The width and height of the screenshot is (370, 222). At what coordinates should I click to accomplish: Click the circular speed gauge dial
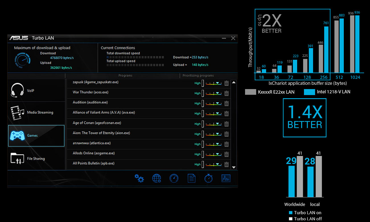pyautogui.click(x=23, y=60)
